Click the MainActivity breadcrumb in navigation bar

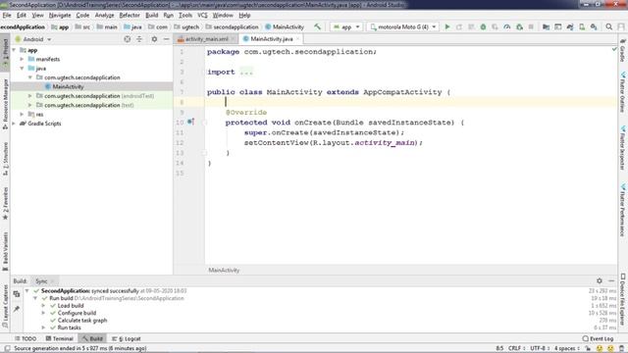[285, 26]
